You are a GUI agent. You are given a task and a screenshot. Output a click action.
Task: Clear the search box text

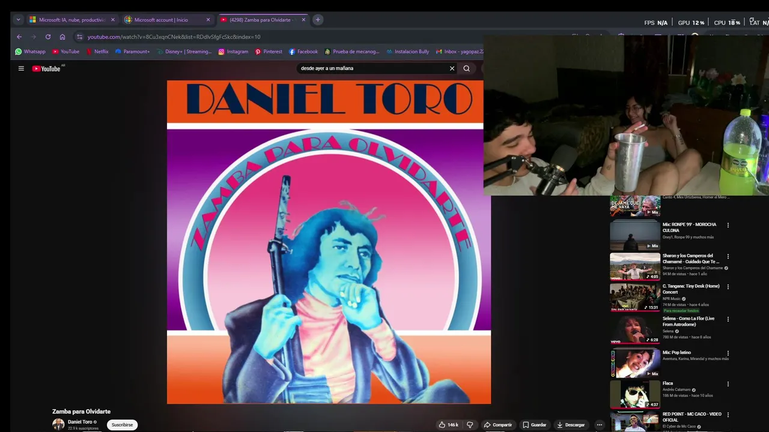tap(452, 68)
